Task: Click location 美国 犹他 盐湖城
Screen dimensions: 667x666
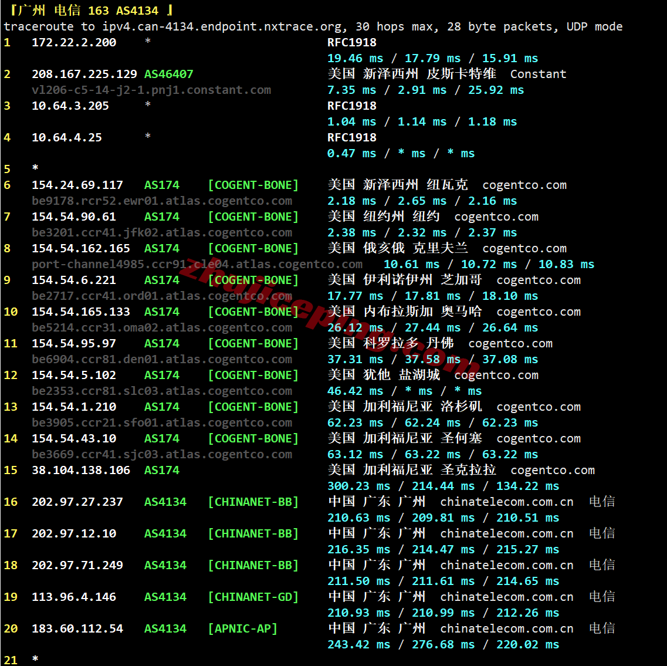Action: 384,375
